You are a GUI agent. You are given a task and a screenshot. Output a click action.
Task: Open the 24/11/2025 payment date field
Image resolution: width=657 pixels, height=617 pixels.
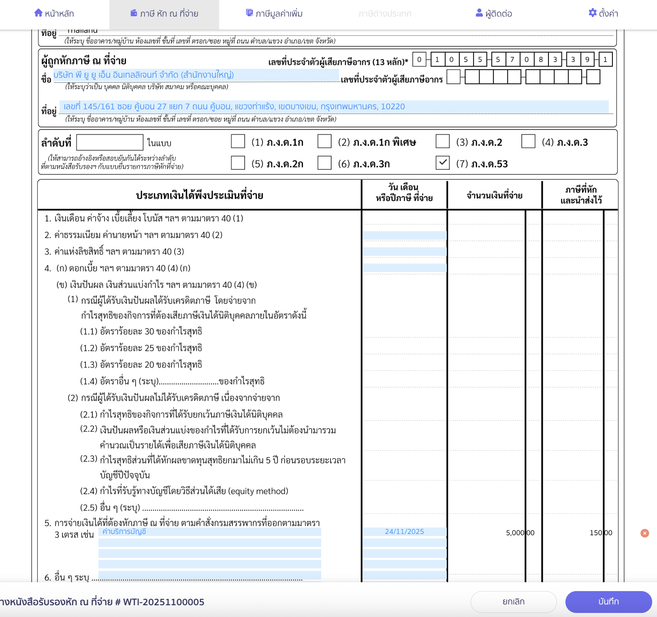pyautogui.click(x=404, y=532)
